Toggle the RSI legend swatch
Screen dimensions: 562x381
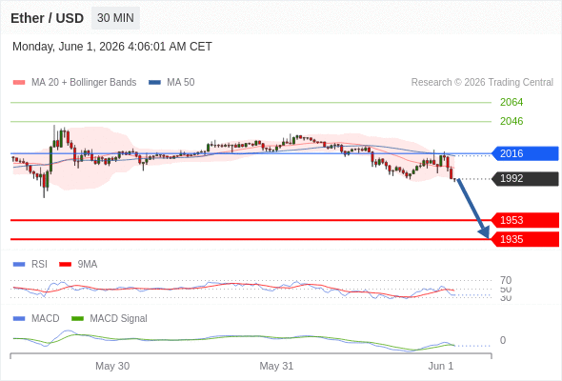(19, 265)
